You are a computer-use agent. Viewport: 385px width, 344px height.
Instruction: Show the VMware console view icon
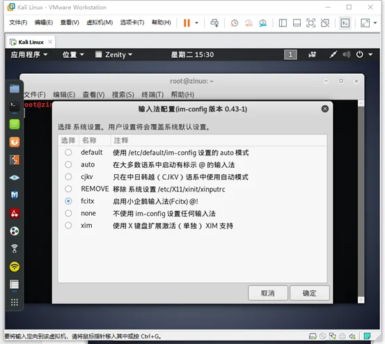(x=345, y=23)
